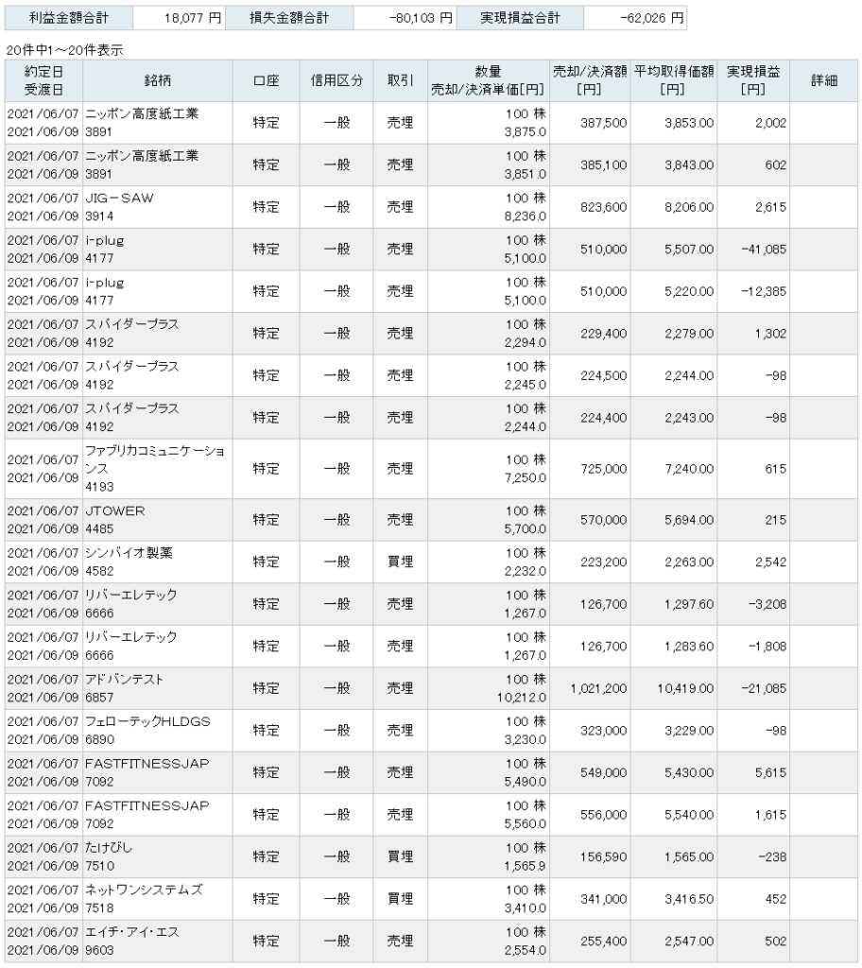The width and height of the screenshot is (862, 968).
Task: Click the 平均取得価額 column header
Action: (x=674, y=81)
